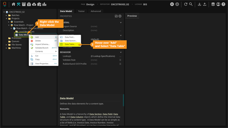Screen dimensions: 228x128
Task: Collapse the OKCSTRKI03_02 root node
Action: tap(4, 12)
